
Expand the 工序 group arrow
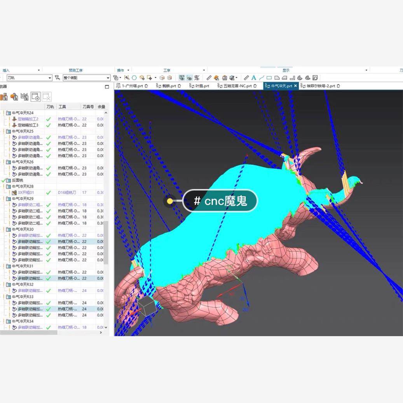(x=204, y=70)
